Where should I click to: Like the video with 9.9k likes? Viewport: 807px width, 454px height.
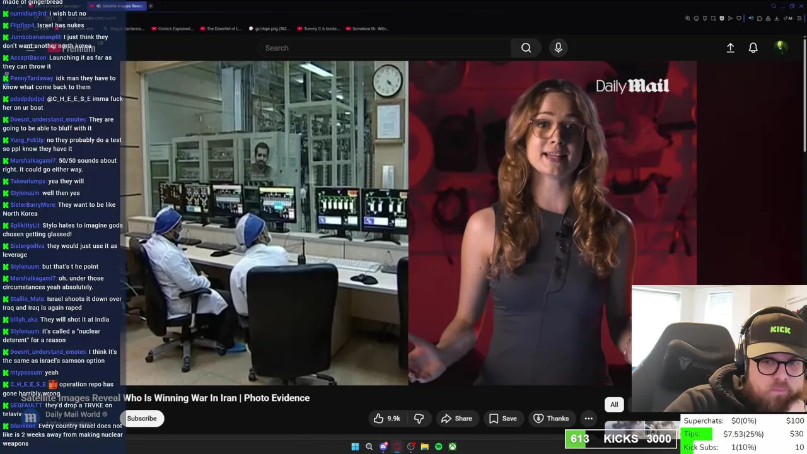386,418
